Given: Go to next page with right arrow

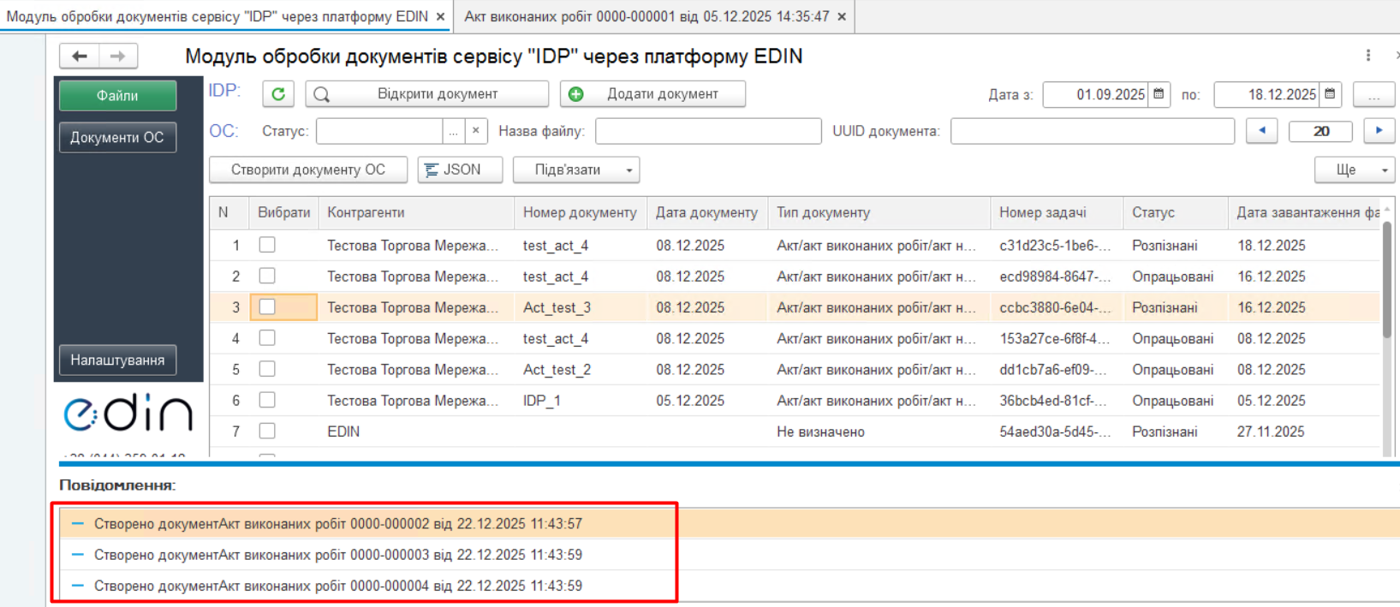Looking at the screenshot, I should coord(1379,131).
